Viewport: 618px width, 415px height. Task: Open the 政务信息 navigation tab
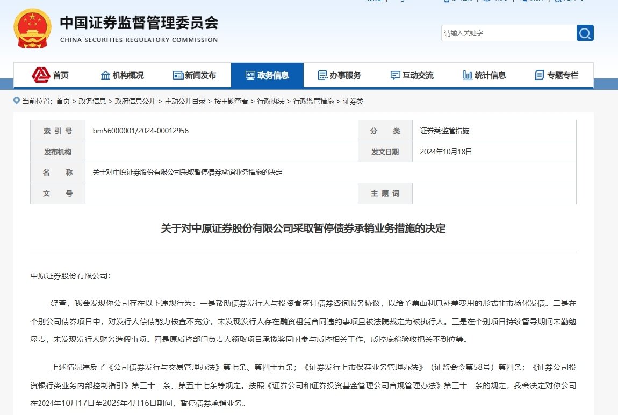[x=267, y=75]
